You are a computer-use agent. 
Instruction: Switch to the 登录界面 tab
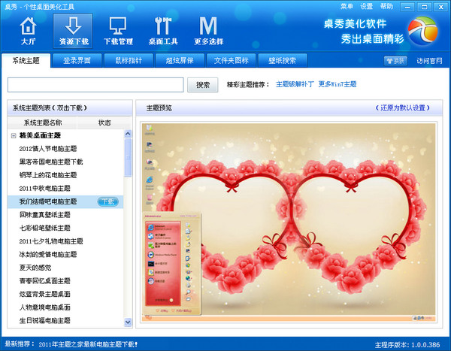pyautogui.click(x=77, y=60)
